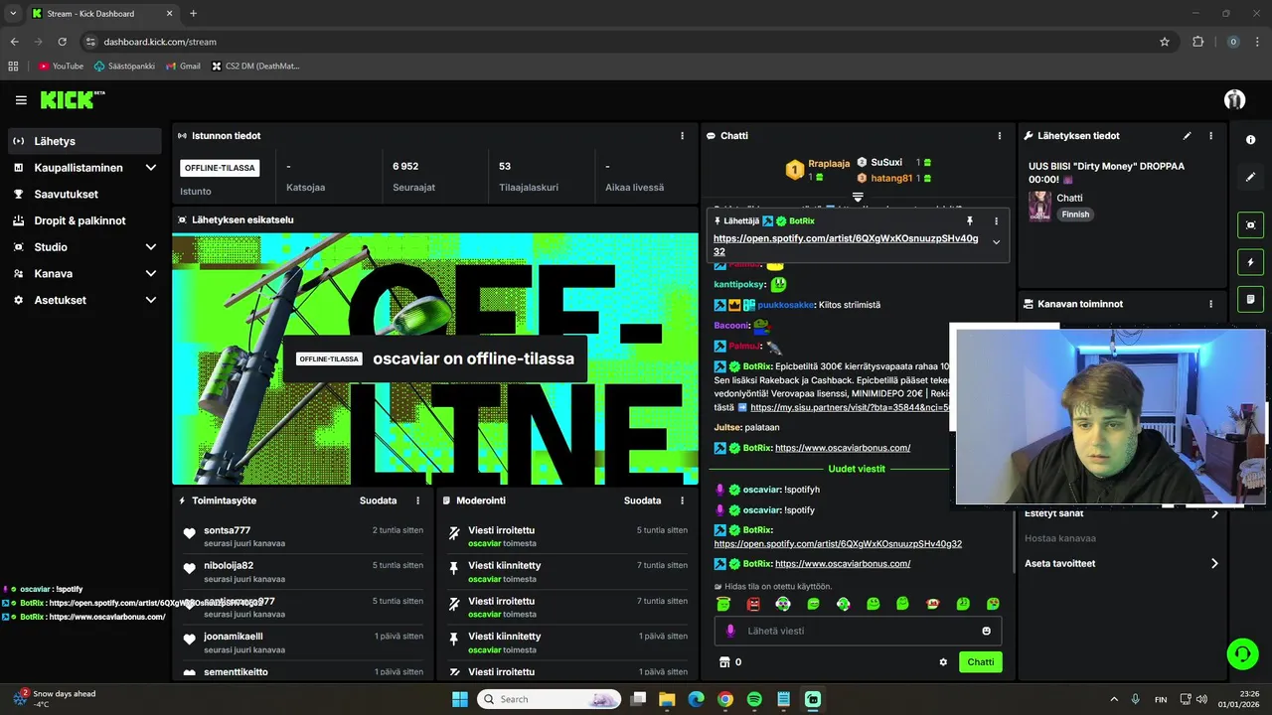Click the Finnish language tag
Viewport: 1272px width, 715px height.
[1075, 214]
